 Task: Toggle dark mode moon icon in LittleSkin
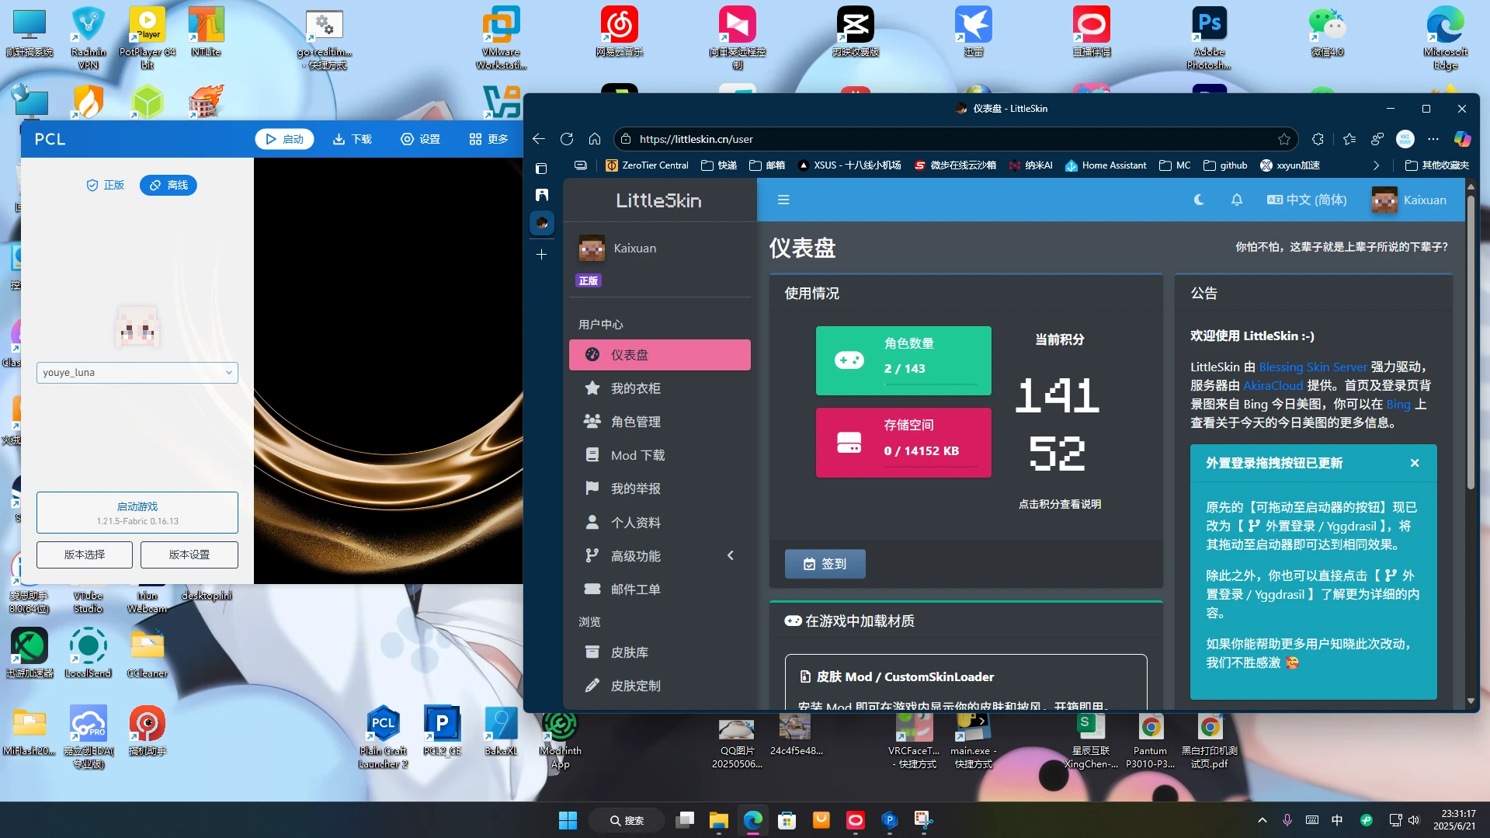pos(1199,200)
